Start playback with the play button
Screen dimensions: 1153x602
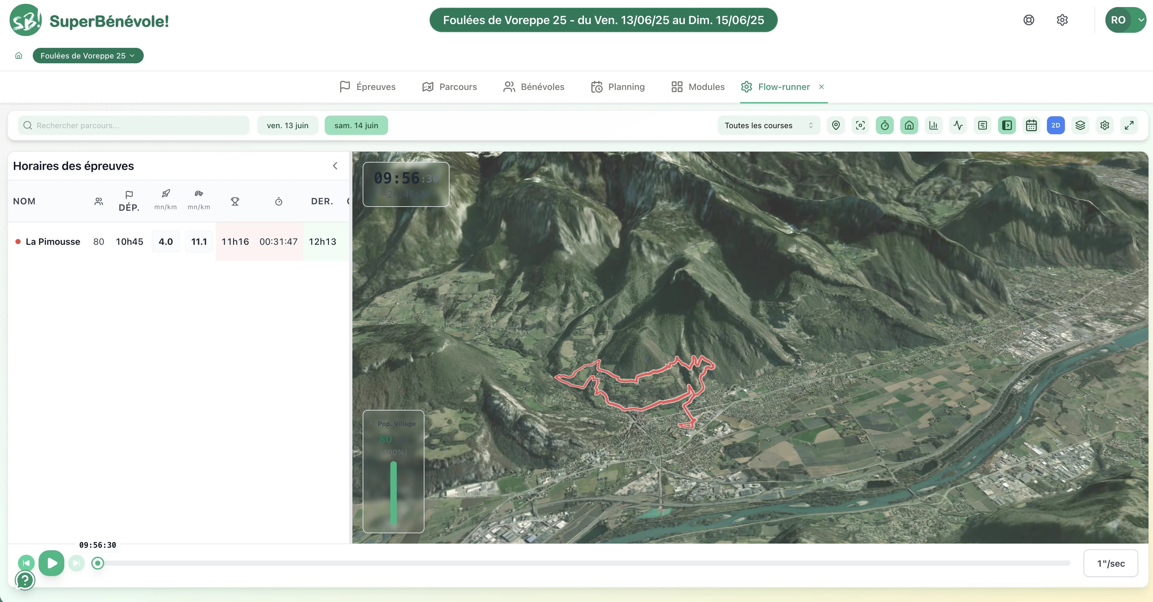(51, 563)
